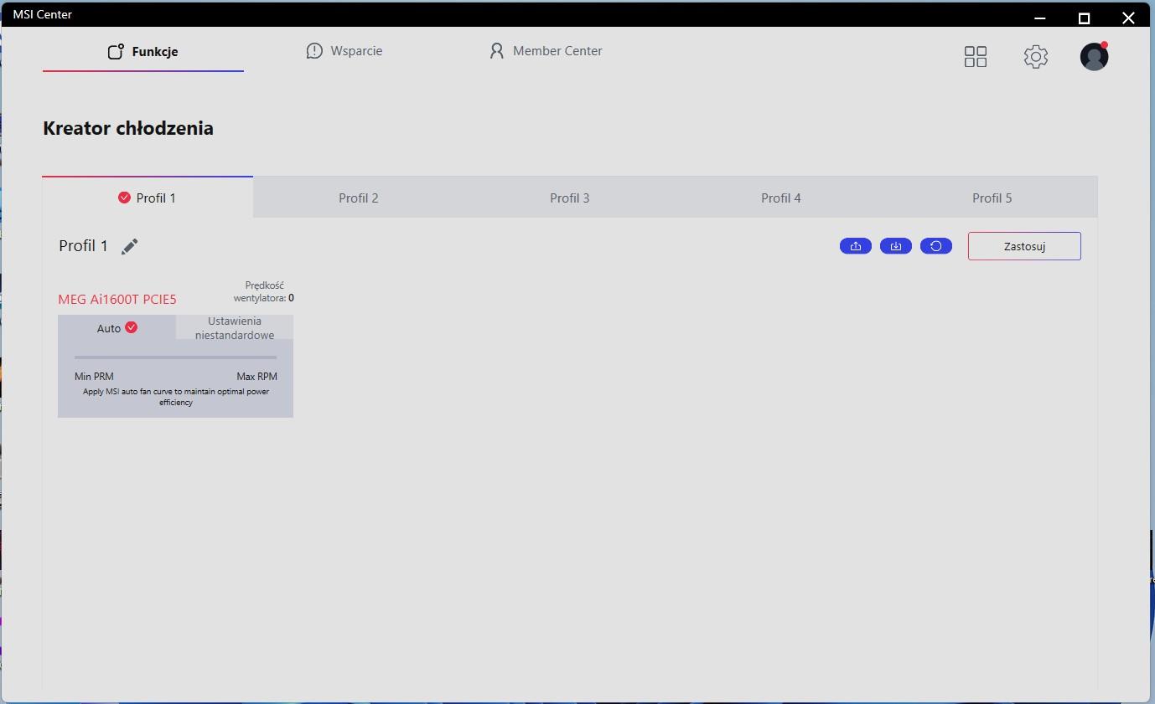Click the export profile upload icon
1155x704 pixels.
[856, 246]
